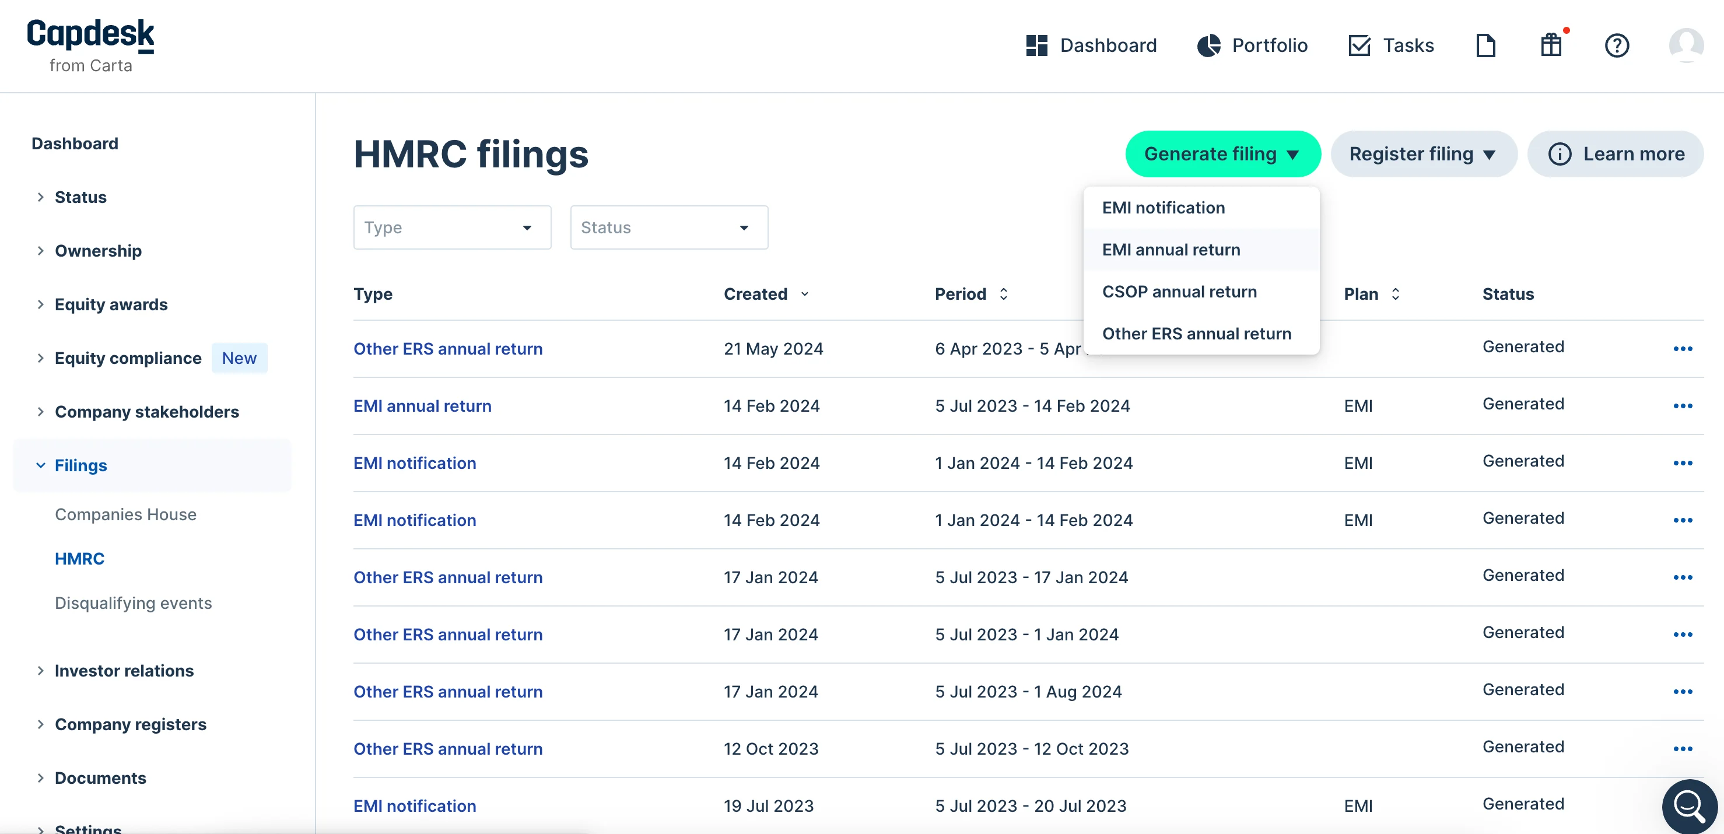
Task: Open Other ERS annual return from 21 May 2024
Action: [448, 349]
